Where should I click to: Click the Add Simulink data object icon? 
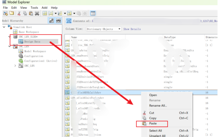coord(51,13)
